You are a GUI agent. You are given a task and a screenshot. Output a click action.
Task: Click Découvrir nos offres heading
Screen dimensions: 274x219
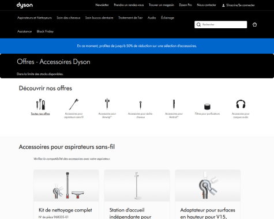pyautogui.click(x=46, y=88)
